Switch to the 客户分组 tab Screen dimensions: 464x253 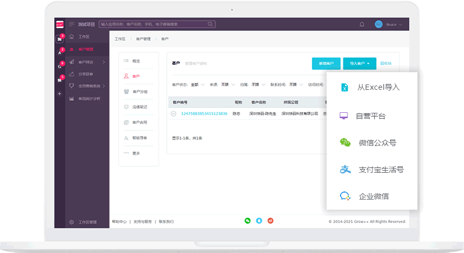[139, 91]
